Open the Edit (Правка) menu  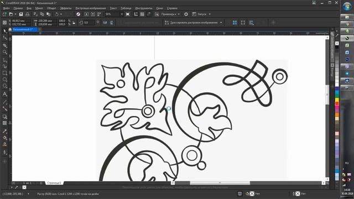(18, 8)
